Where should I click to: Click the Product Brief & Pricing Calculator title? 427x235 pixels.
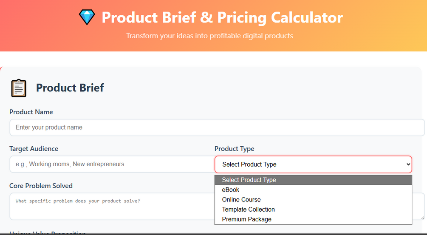222,18
